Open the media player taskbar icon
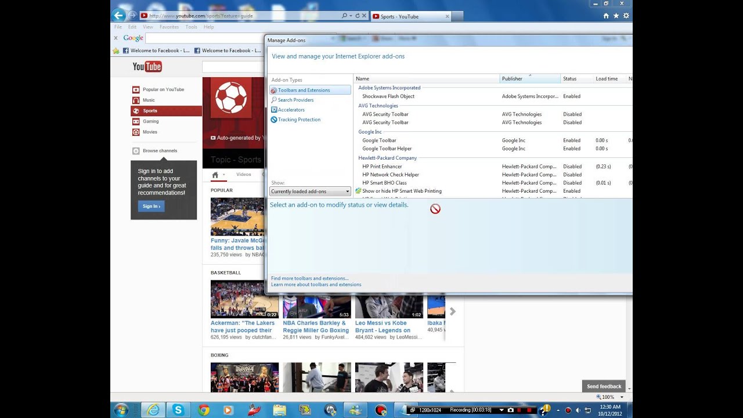 pos(228,410)
